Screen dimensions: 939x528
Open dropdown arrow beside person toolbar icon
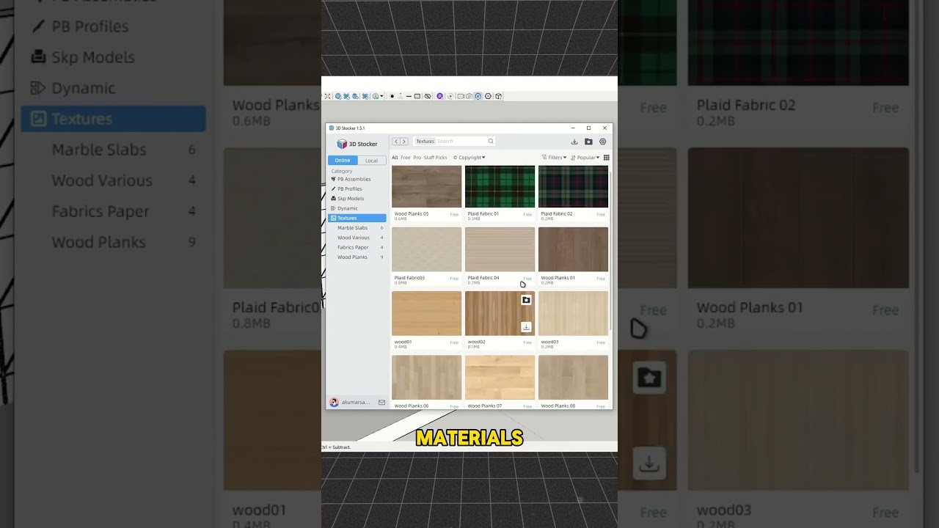pos(382,96)
